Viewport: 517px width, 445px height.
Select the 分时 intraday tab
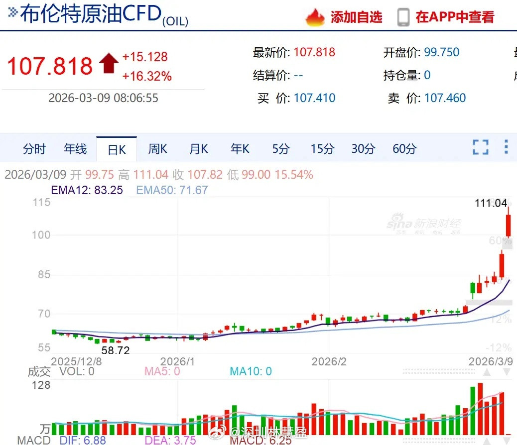click(x=34, y=148)
